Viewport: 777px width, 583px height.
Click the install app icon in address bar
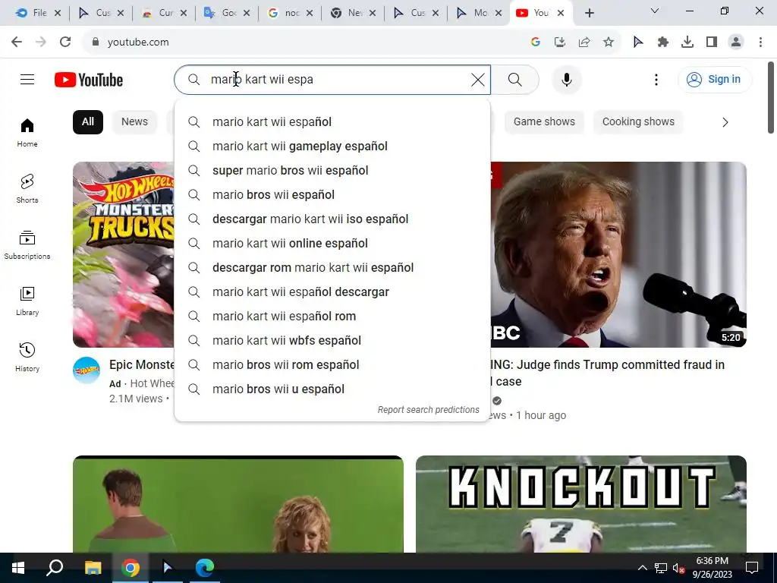click(x=560, y=43)
